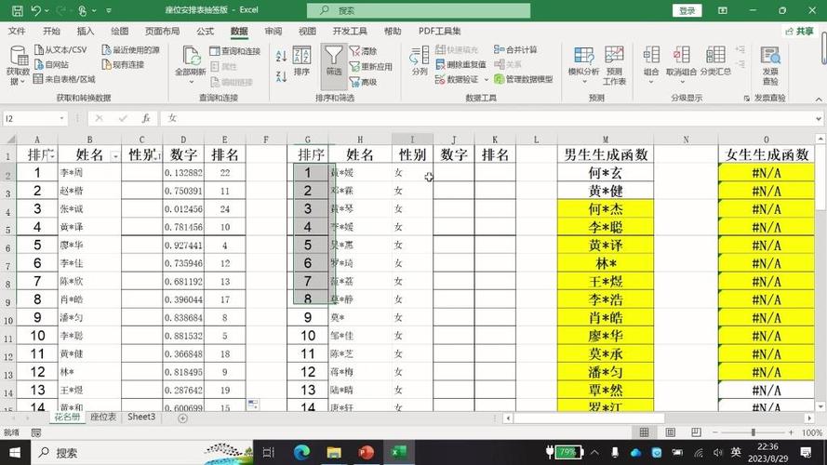827x465 pixels.
Task: Click Forecast Sheet (预测工作表)
Action: pos(615,65)
